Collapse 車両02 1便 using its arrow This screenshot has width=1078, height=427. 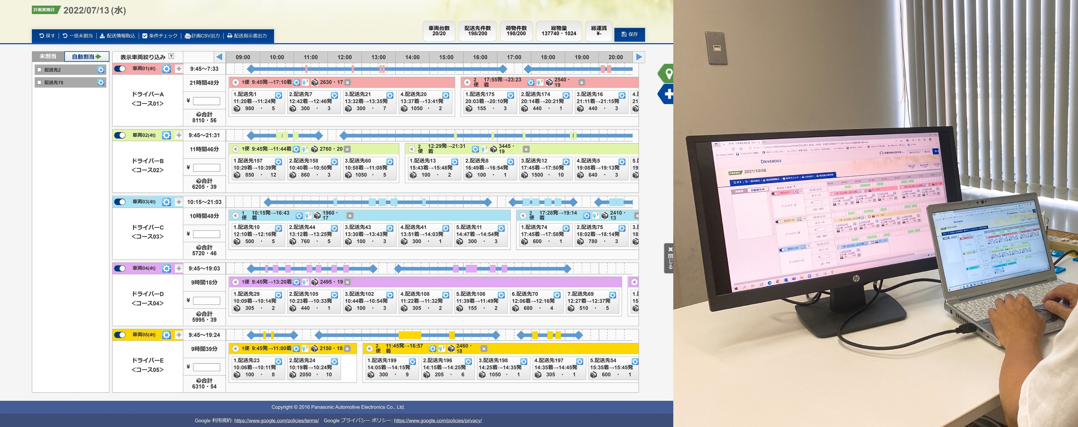[x=236, y=149]
